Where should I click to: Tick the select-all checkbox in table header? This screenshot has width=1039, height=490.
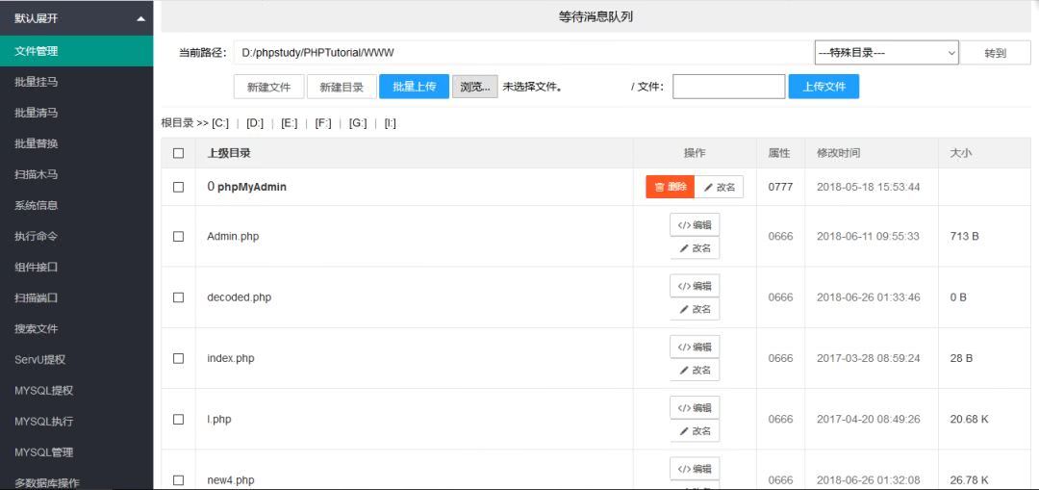[x=178, y=153]
